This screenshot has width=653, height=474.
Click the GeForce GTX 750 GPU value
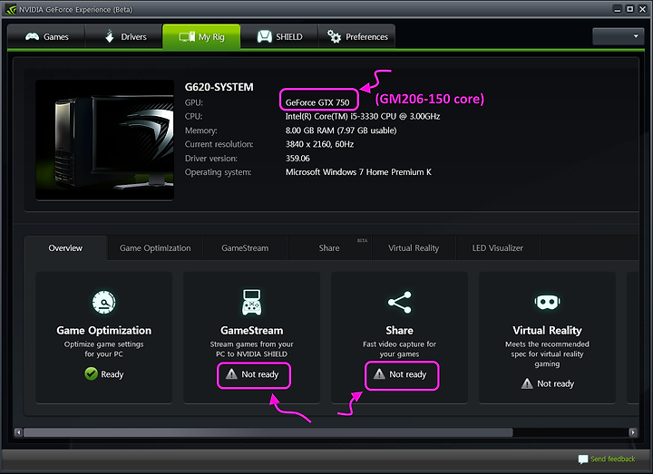click(x=317, y=102)
